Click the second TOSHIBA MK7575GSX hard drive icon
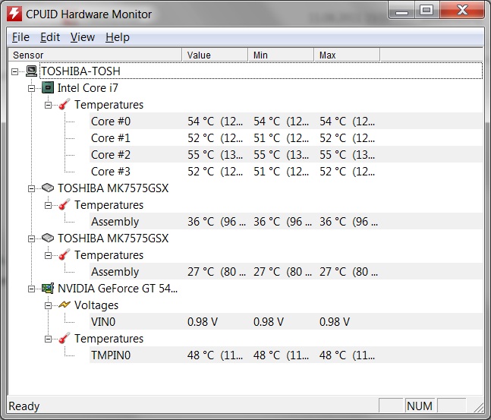 click(48, 238)
